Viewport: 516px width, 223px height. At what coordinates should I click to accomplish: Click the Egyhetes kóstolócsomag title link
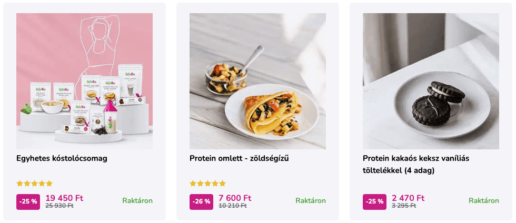click(x=62, y=158)
